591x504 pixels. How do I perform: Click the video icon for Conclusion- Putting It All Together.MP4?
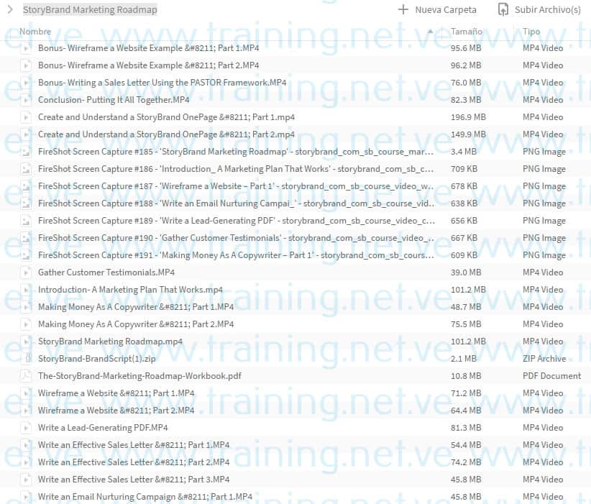coord(27,99)
